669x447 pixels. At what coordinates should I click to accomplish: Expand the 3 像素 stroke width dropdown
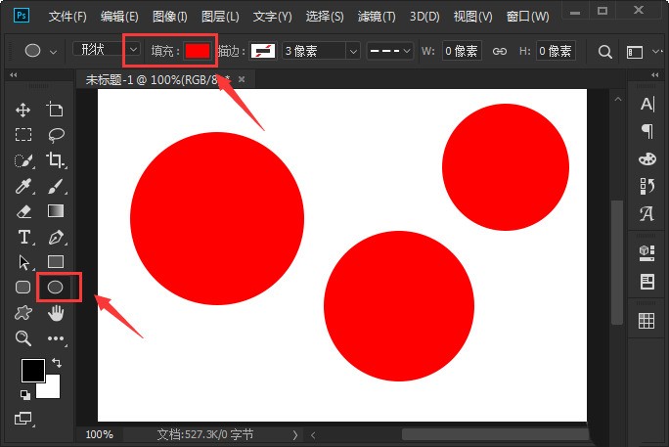353,51
